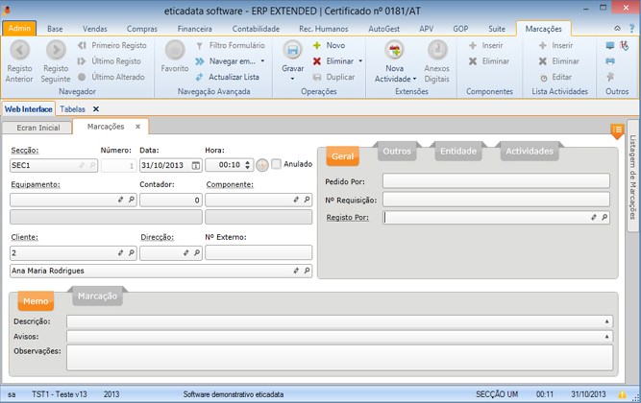Viewport: 641px width, 403px height.
Task: Expand the Avisos field arrow
Action: click(x=606, y=337)
